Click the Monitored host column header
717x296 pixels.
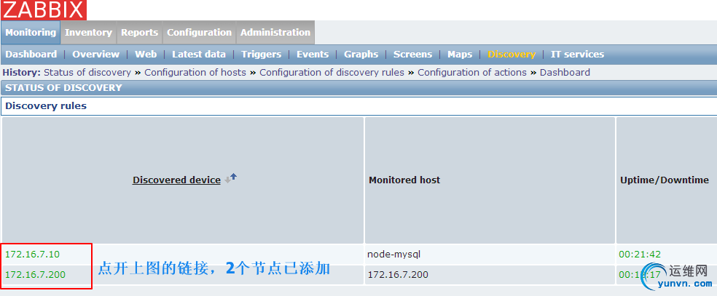(x=404, y=180)
